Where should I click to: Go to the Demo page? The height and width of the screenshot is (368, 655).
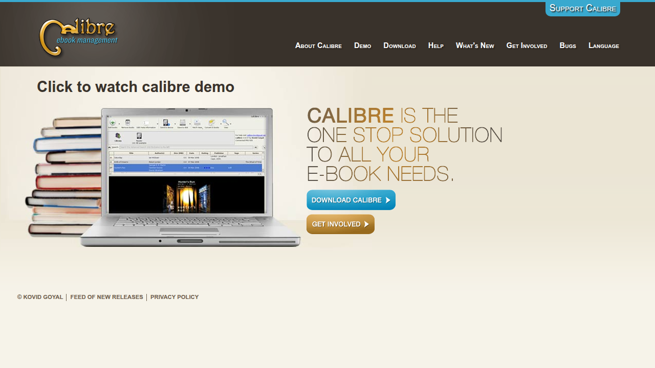[x=362, y=45]
